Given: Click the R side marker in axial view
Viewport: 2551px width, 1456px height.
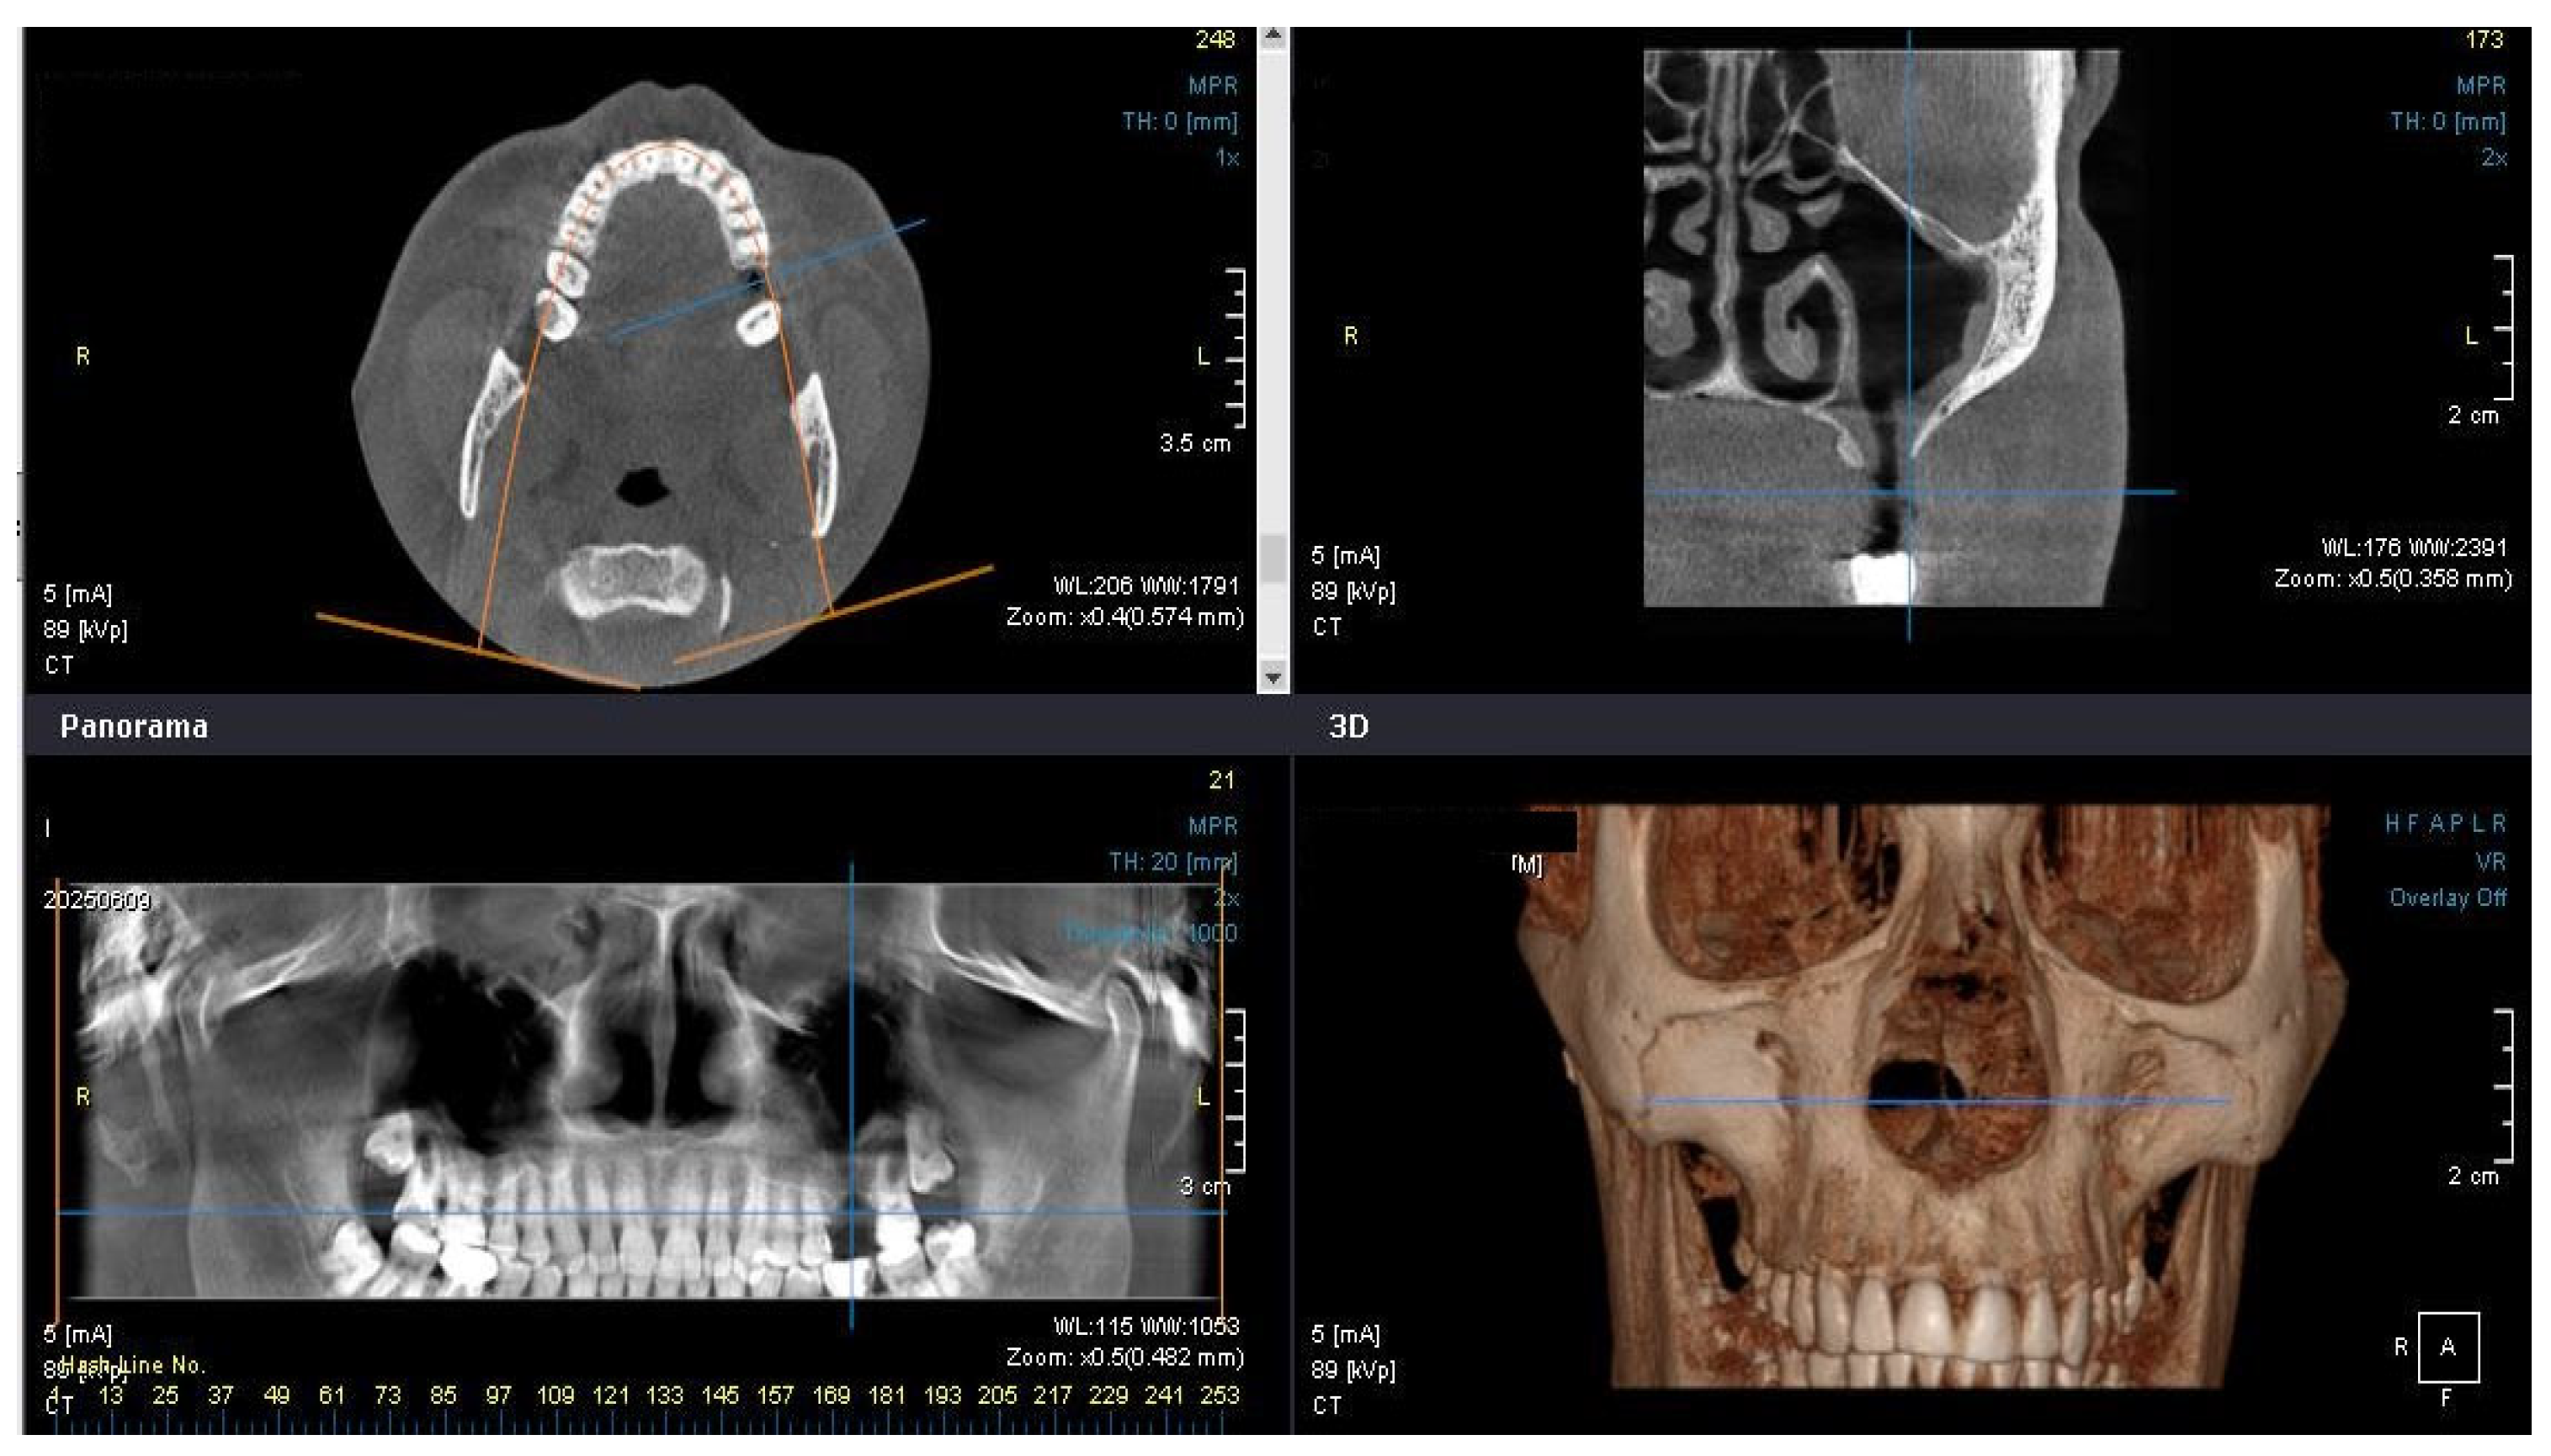Looking at the screenshot, I should tap(83, 356).
